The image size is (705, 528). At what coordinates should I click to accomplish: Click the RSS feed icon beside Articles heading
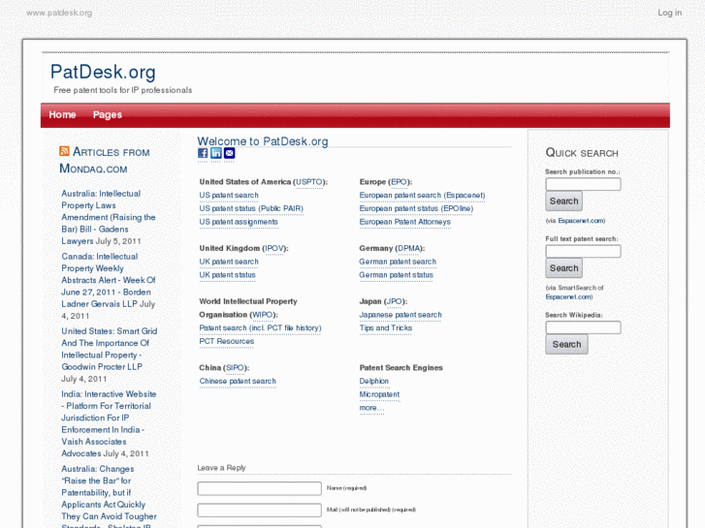[x=64, y=151]
